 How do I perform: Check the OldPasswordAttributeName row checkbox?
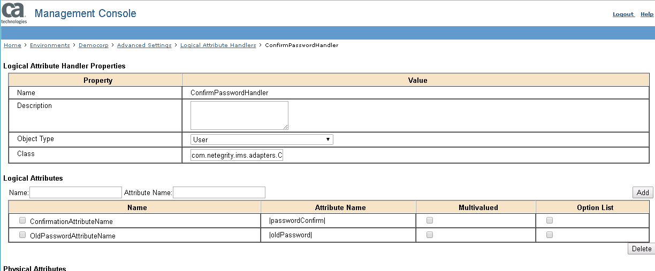(22, 235)
